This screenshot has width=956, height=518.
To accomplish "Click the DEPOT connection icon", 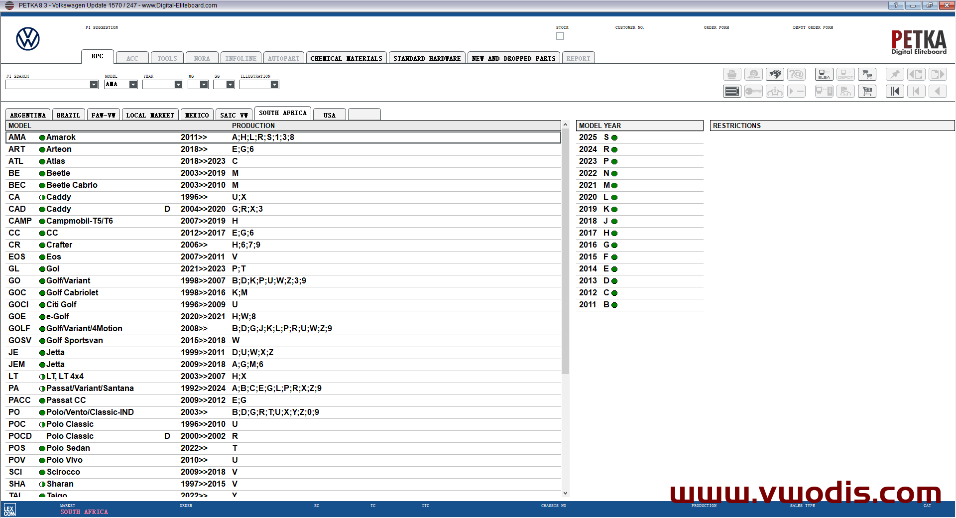I will point(845,75).
